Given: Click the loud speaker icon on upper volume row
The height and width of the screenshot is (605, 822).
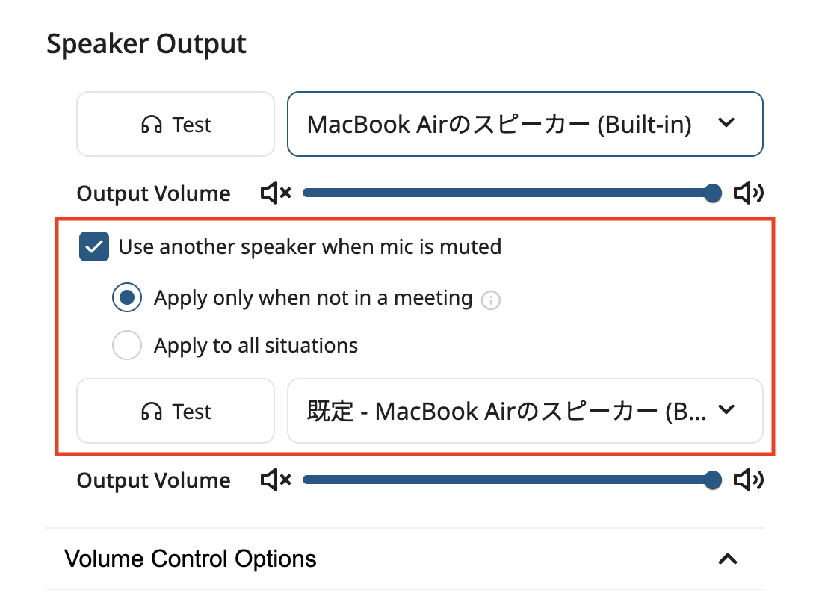Looking at the screenshot, I should tap(749, 192).
